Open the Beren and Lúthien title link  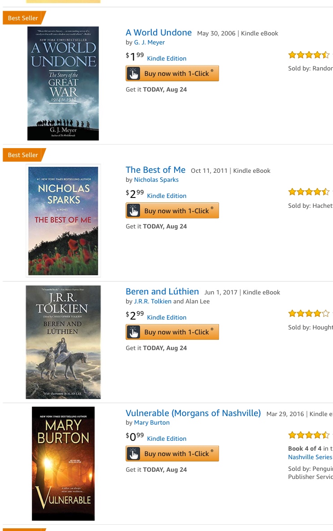pyautogui.click(x=162, y=292)
